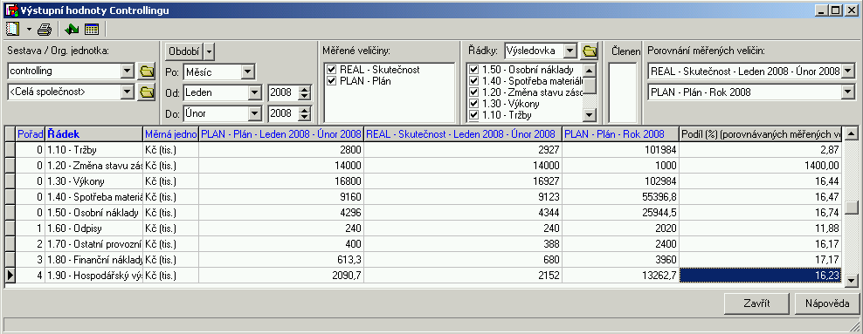Image resolution: width=863 pixels, height=334 pixels.
Task: Click PLAN - Plán - Leden 2008 column header
Action: [280, 134]
